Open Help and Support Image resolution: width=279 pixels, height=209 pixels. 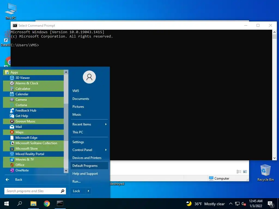[x=89, y=174]
